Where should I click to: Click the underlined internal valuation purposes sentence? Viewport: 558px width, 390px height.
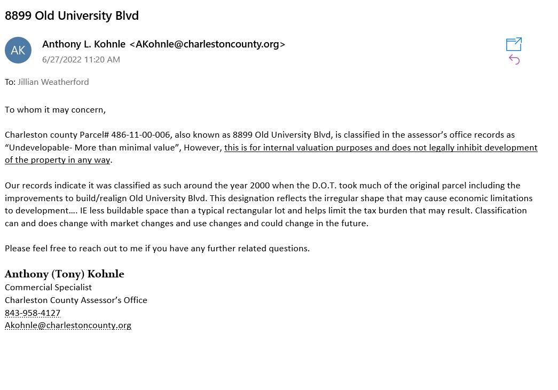pos(381,148)
